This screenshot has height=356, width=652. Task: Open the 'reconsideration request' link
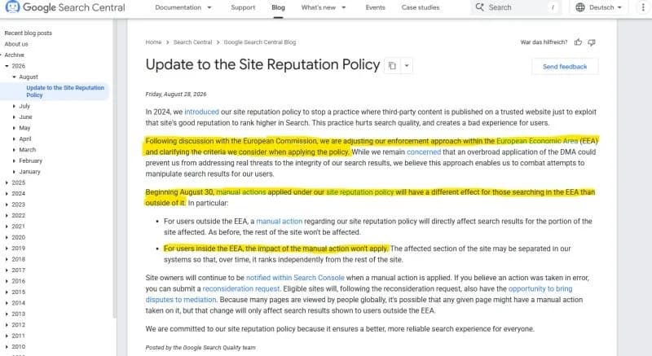click(x=241, y=288)
